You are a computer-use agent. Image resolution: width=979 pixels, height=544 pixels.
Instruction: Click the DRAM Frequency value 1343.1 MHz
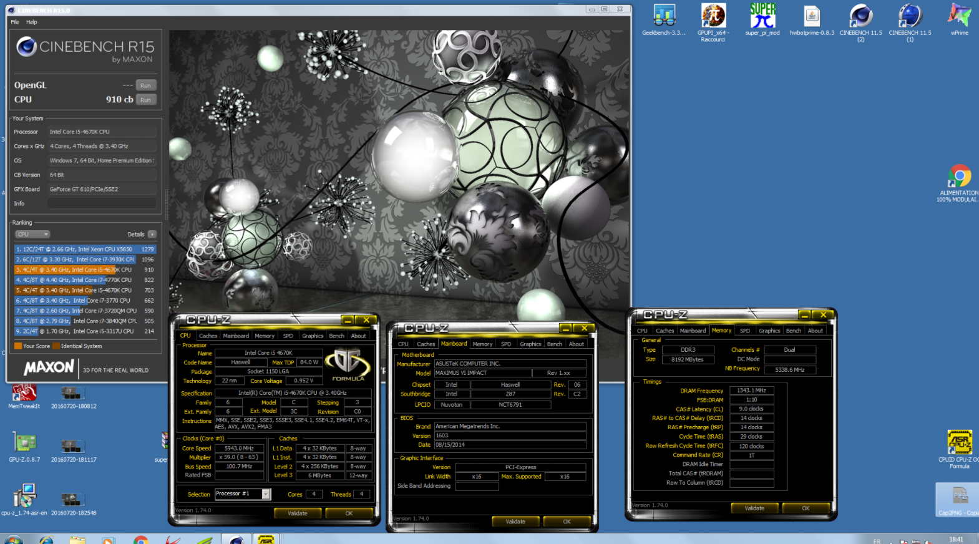point(752,391)
